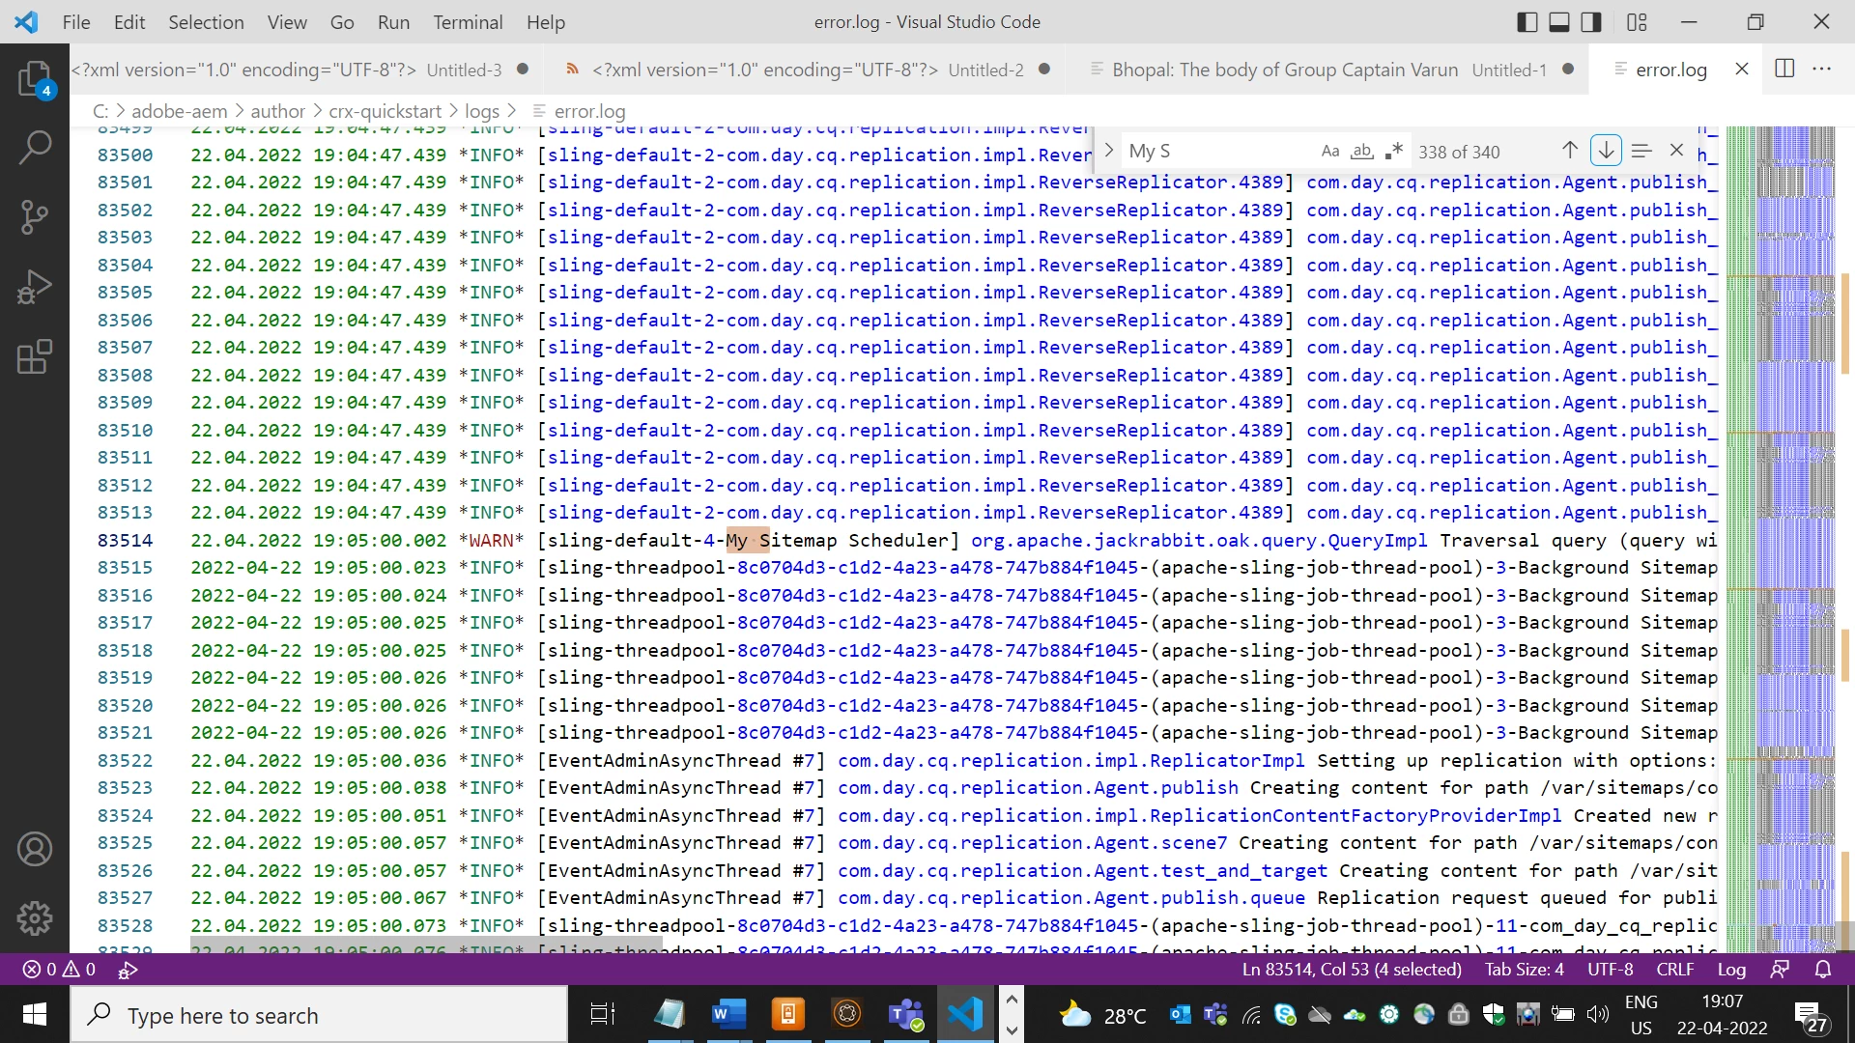This screenshot has width=1855, height=1043.
Task: Toggle Match Case in find widget
Action: click(1330, 151)
